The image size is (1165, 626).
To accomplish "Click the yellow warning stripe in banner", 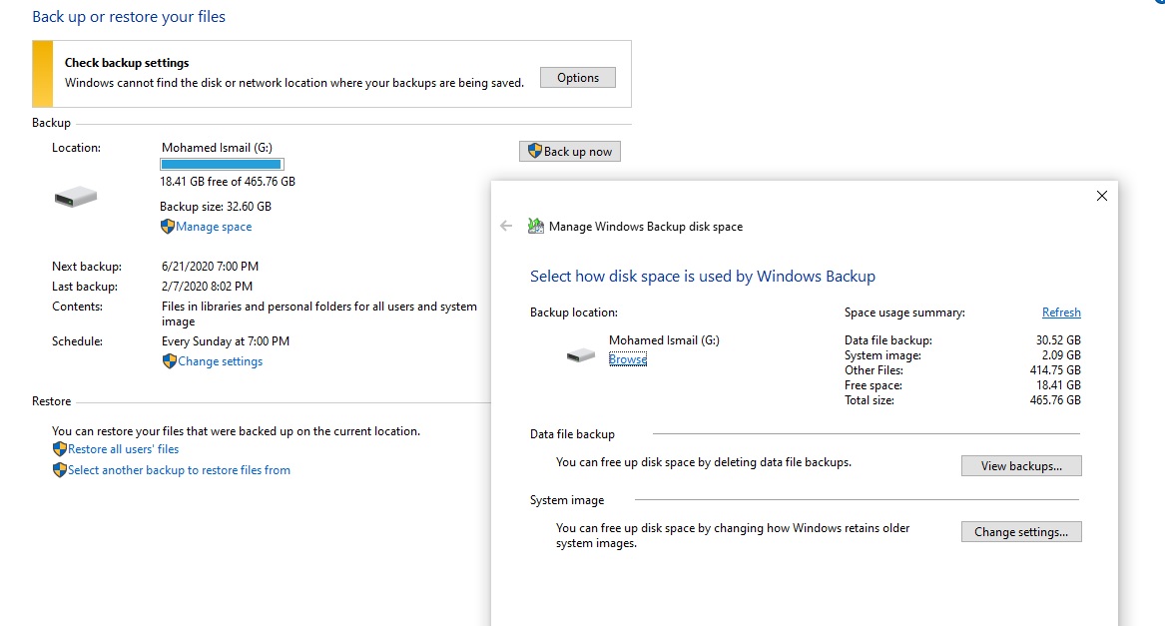I will [42, 74].
